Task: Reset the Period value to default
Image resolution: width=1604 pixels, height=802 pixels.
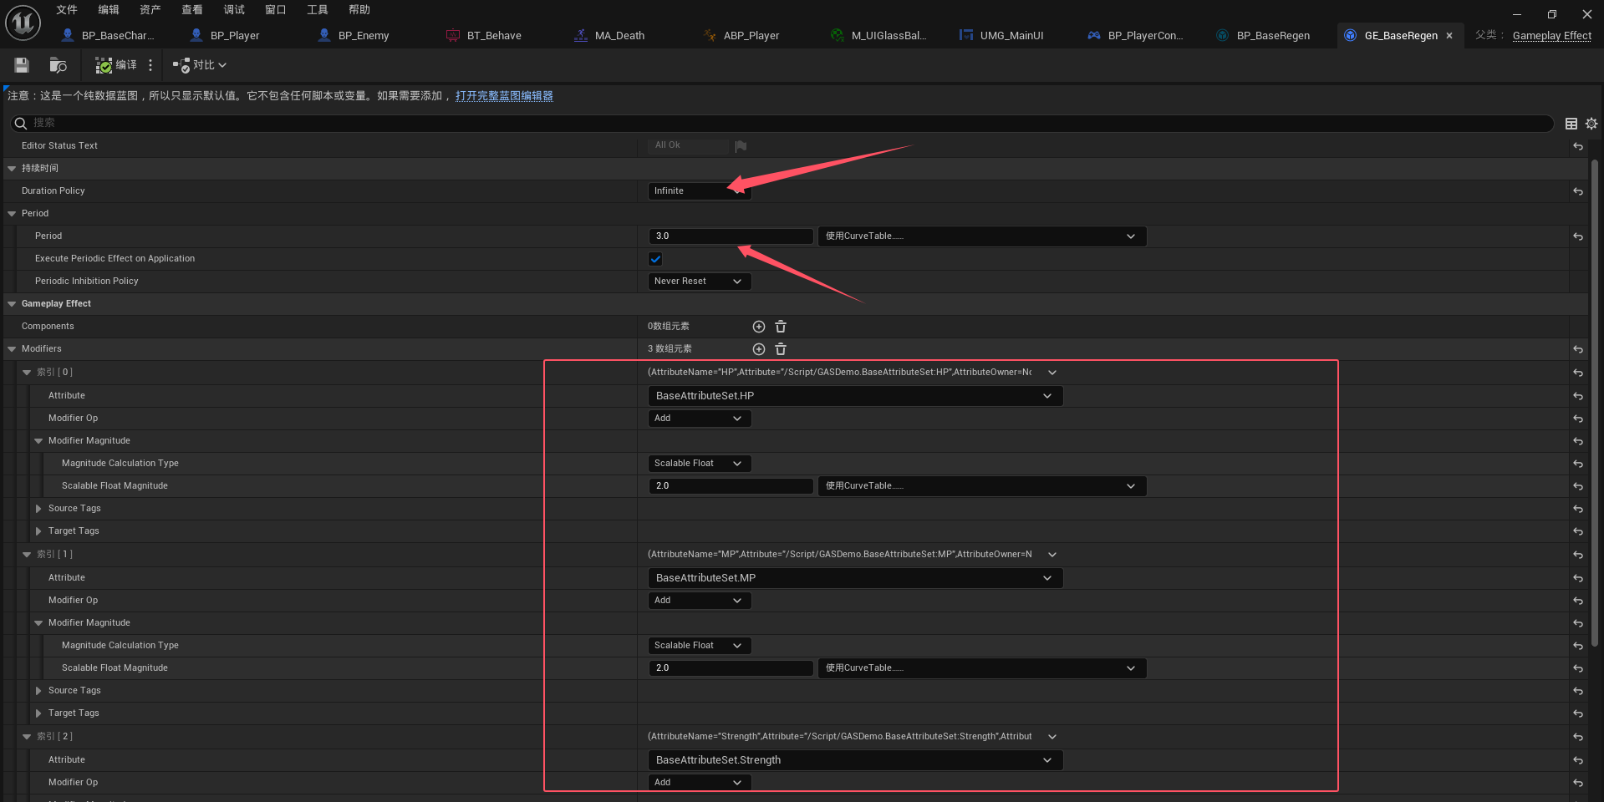Action: pyautogui.click(x=1578, y=236)
